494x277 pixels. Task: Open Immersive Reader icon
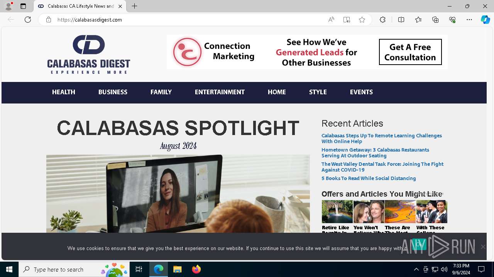(x=347, y=20)
